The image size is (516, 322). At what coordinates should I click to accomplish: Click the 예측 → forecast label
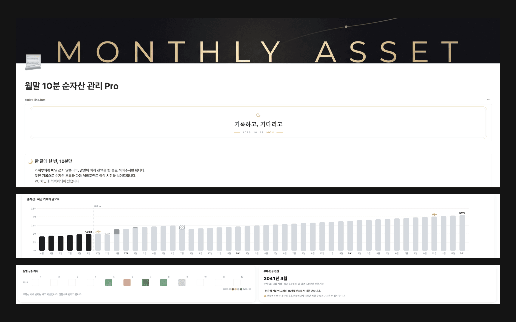tap(98, 206)
